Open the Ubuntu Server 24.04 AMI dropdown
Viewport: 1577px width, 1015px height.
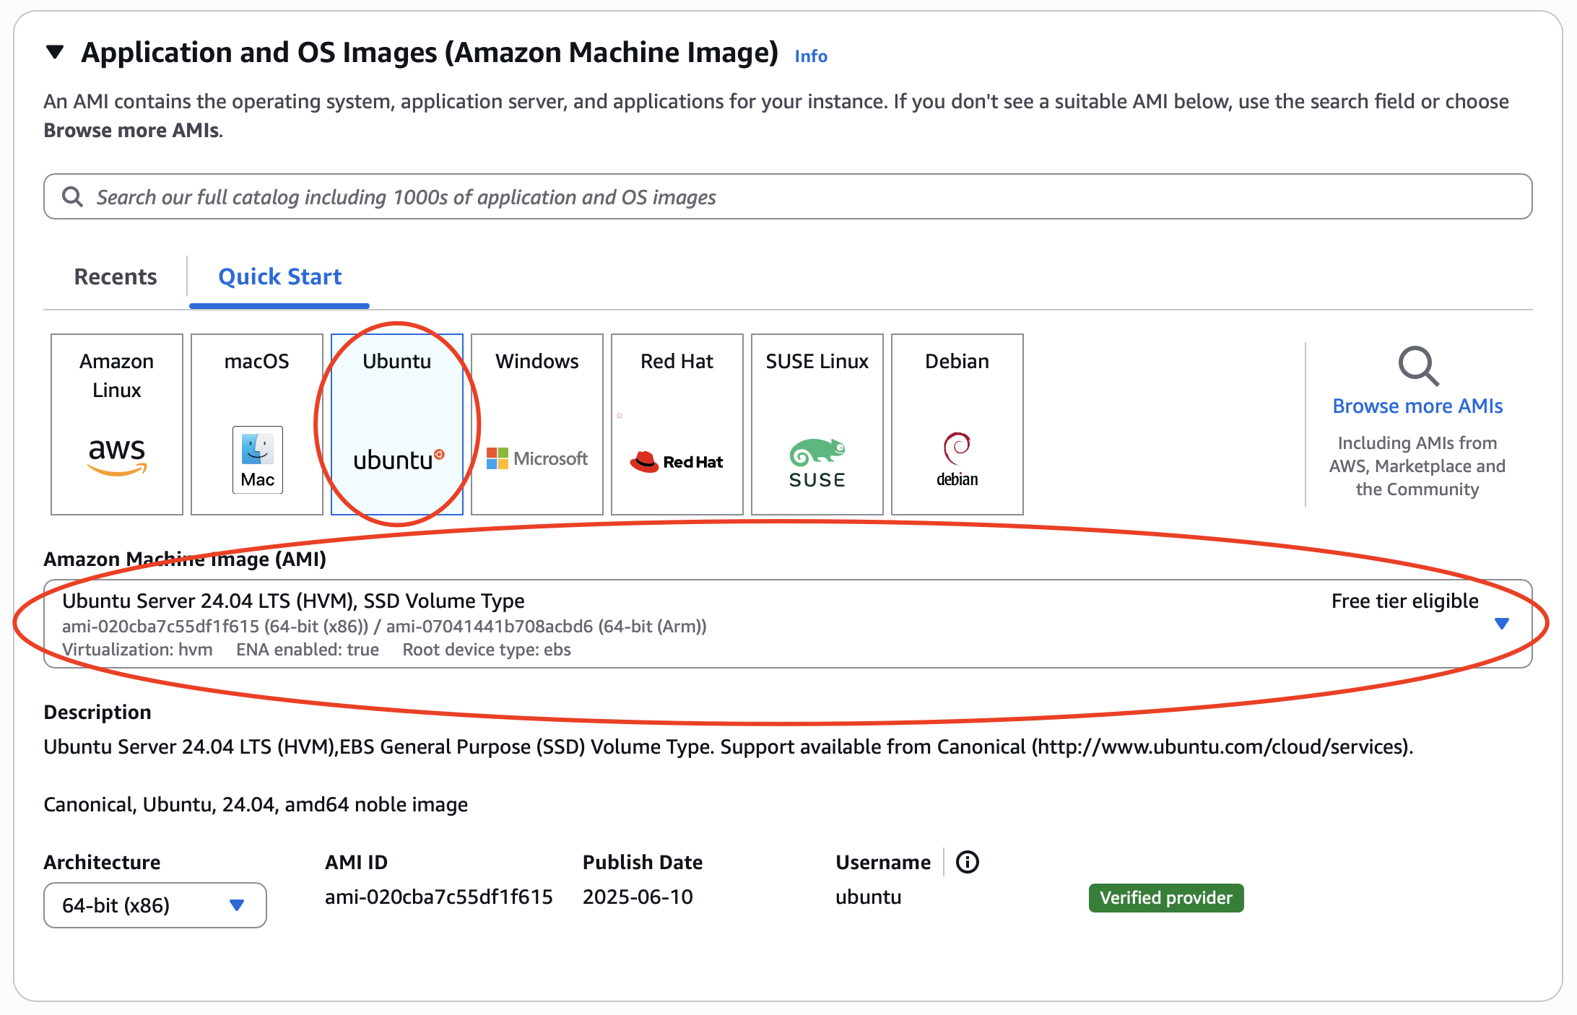[x=788, y=624]
